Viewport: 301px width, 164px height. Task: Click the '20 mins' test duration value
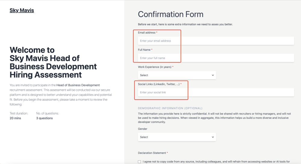coord(15,118)
